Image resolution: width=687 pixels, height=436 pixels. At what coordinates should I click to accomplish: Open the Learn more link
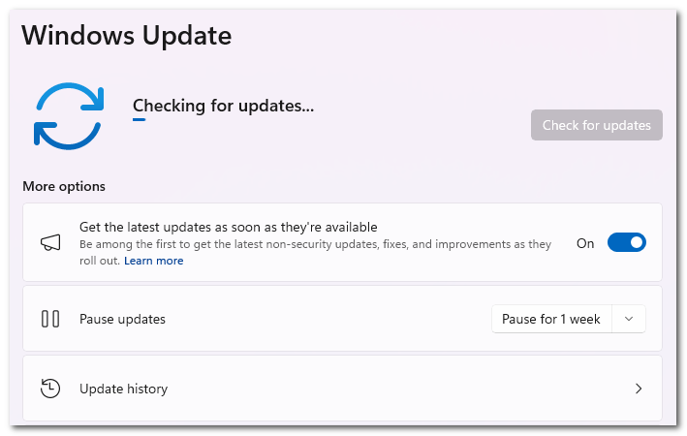point(153,261)
